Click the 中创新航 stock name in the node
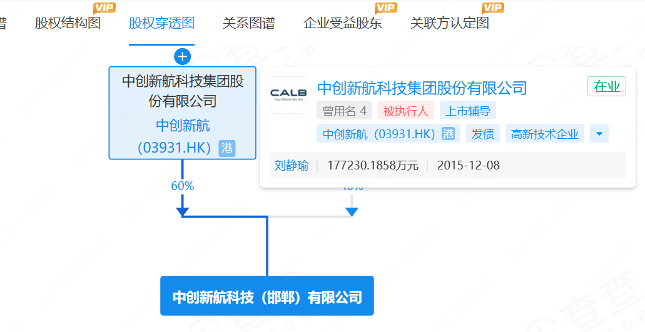This screenshot has width=645, height=332. point(183,125)
